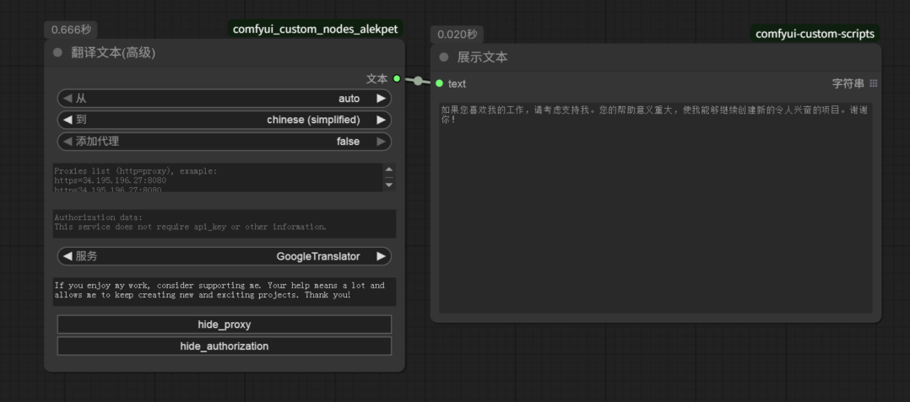Click down arrow in Proxies list scrollbar
The image size is (910, 402).
click(389, 185)
